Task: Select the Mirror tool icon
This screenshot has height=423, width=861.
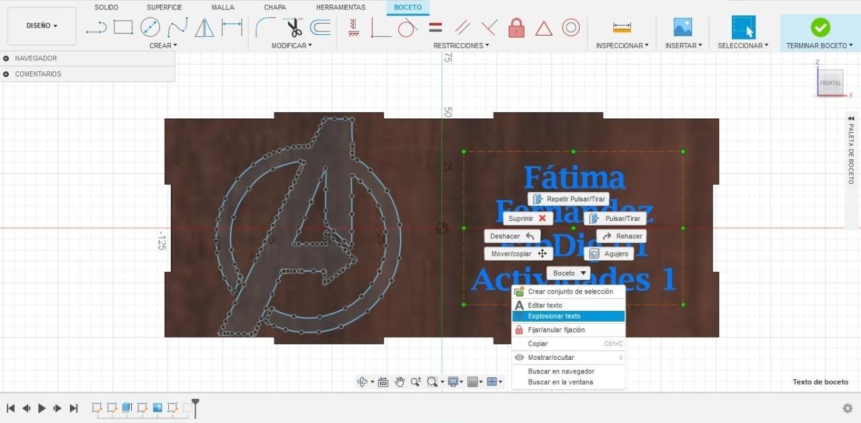Action: point(204,28)
